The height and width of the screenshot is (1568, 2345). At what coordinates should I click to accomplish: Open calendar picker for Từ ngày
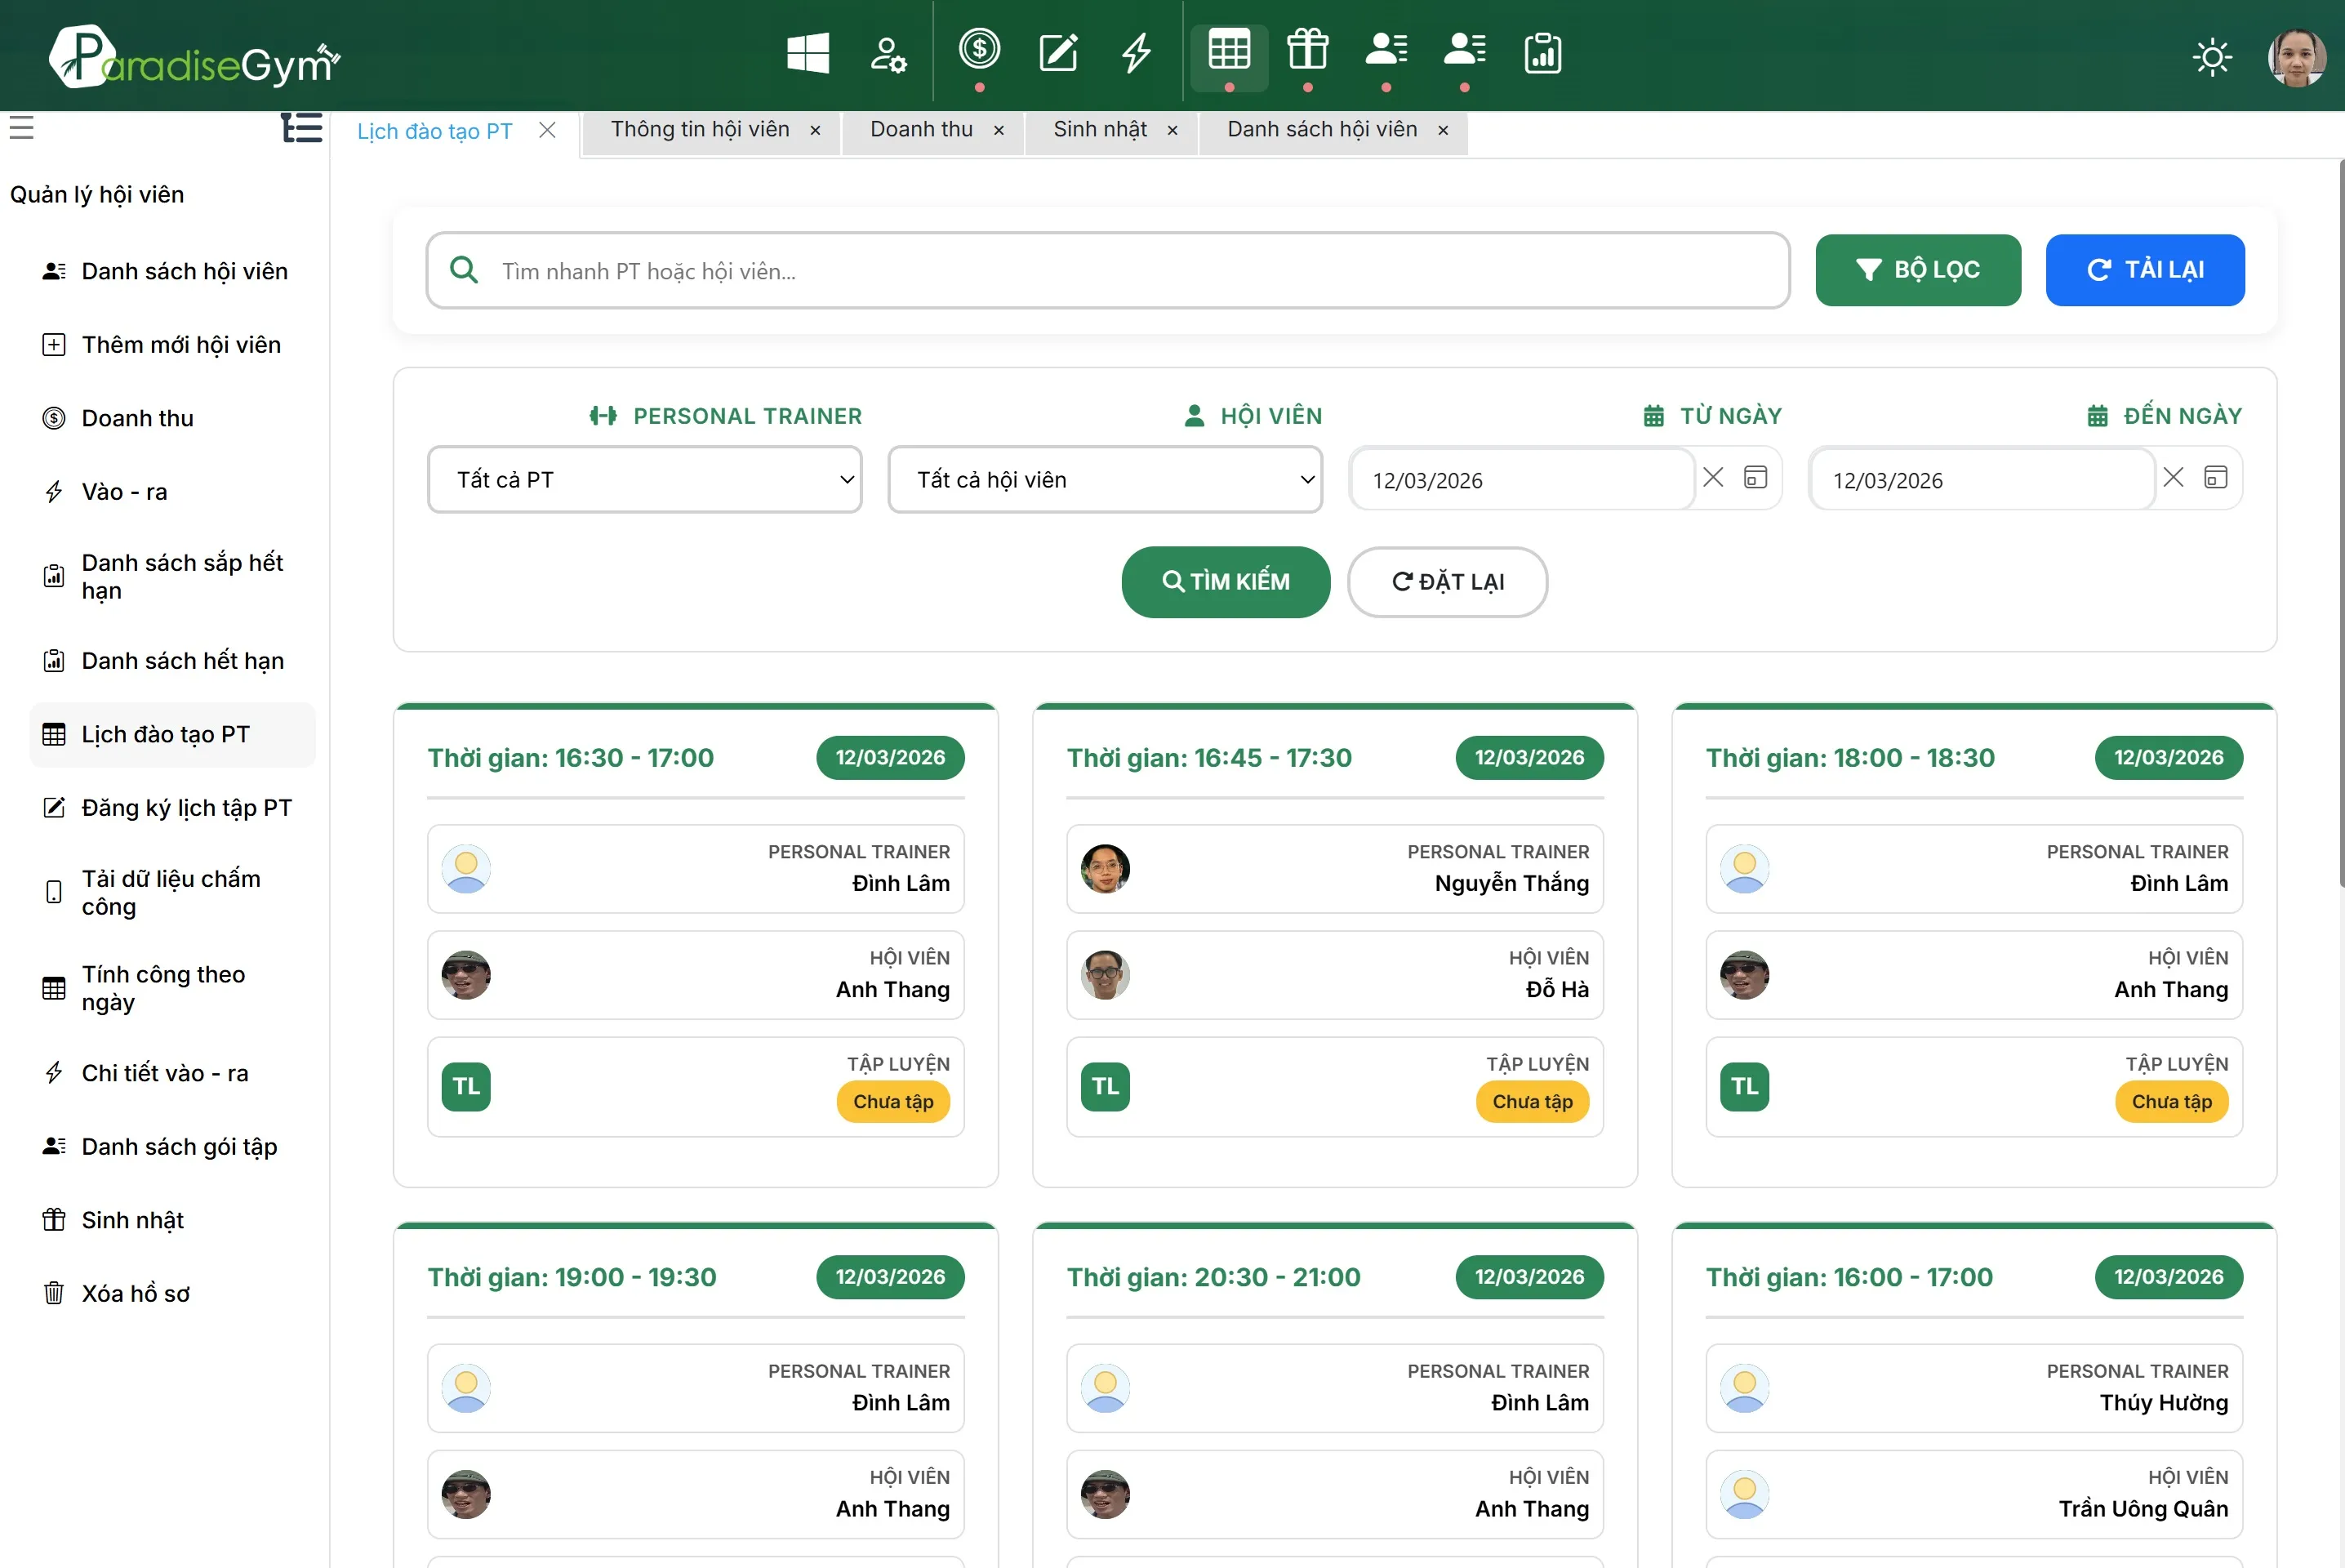pos(1755,477)
